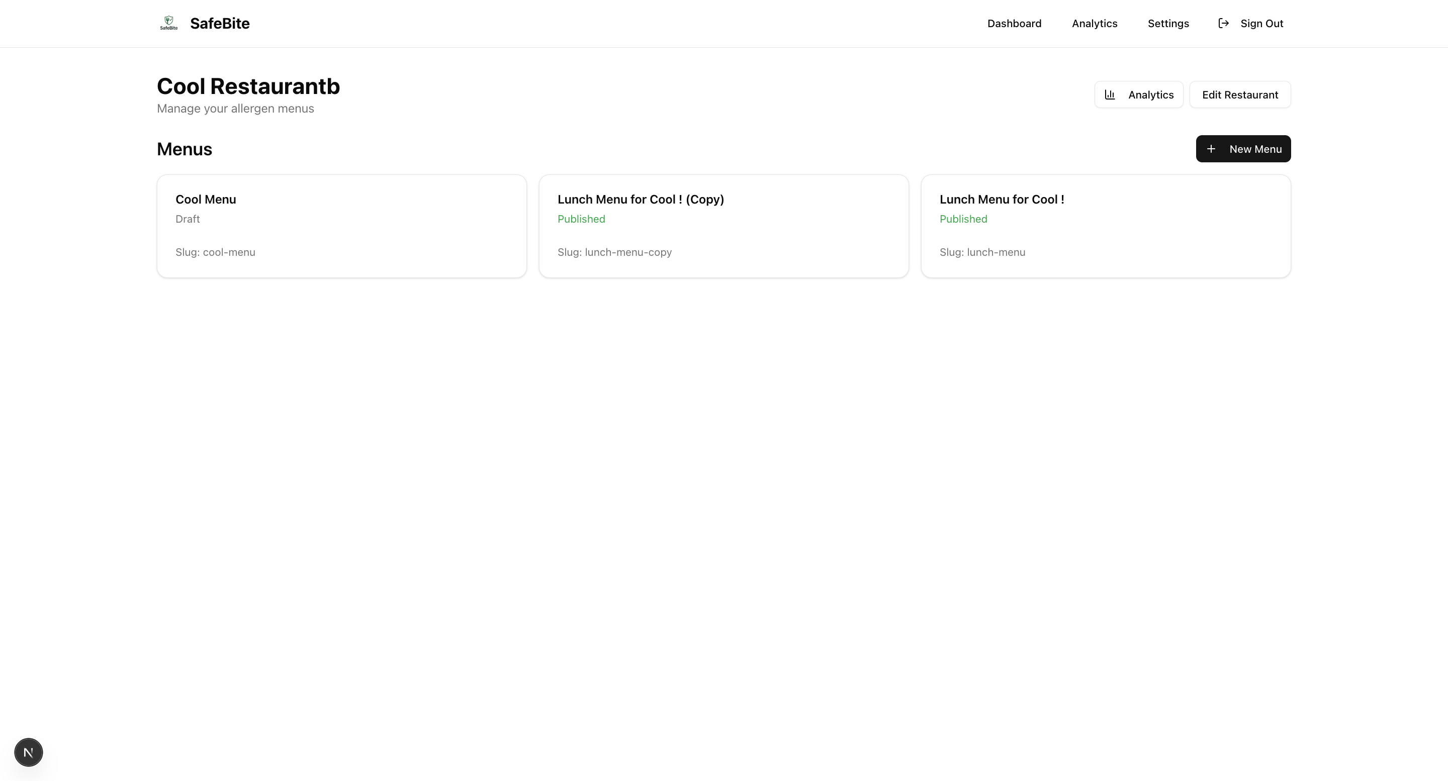1448x781 pixels.
Task: Open the Next.js dev tools badge
Action: pyautogui.click(x=29, y=752)
